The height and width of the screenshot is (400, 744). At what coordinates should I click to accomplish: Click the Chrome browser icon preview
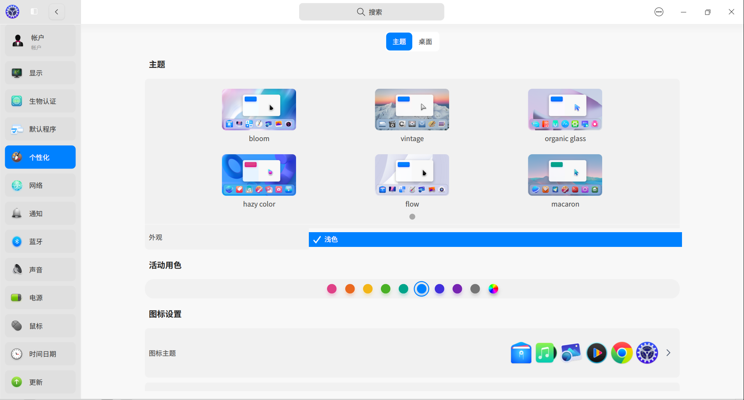click(x=622, y=353)
